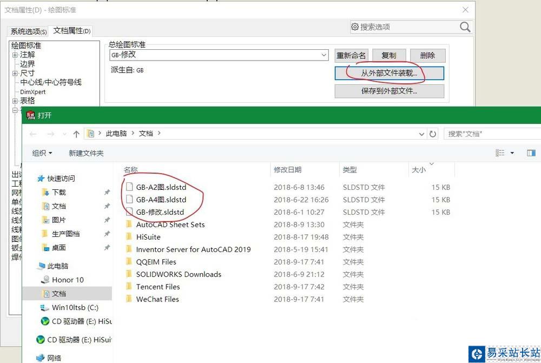Toggle the preview pane icon
Viewport: 541px width, 363px height.
click(x=531, y=153)
